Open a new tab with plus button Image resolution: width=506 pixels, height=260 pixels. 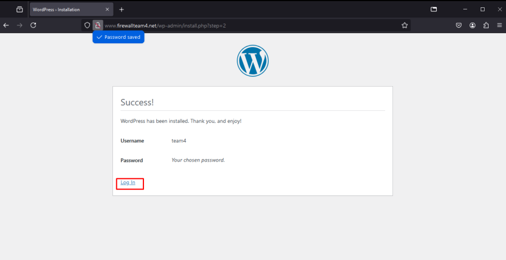121,10
